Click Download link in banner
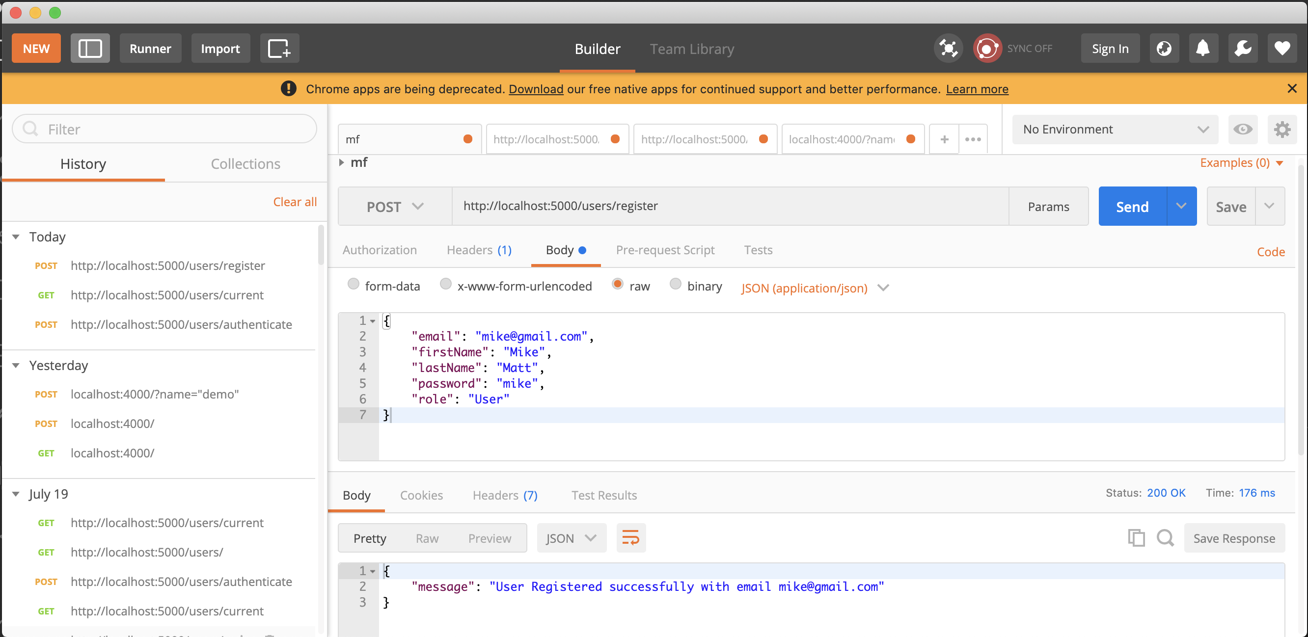 point(536,88)
